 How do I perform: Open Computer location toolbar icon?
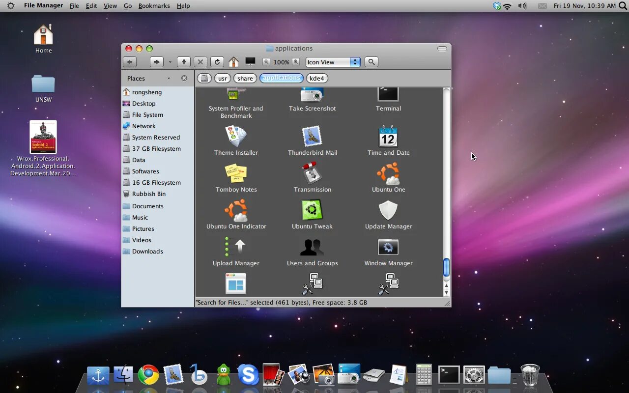point(251,62)
